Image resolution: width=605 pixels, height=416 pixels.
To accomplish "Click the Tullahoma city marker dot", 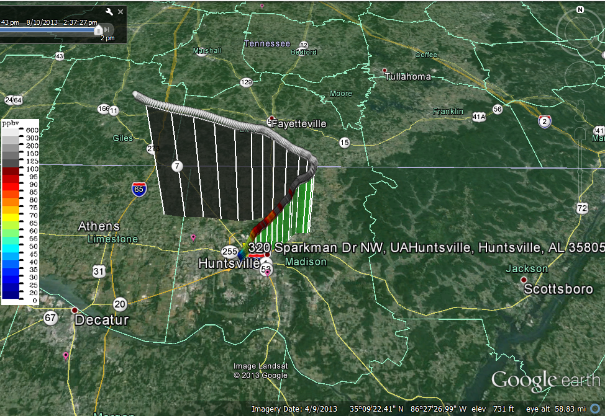I will coord(384,71).
